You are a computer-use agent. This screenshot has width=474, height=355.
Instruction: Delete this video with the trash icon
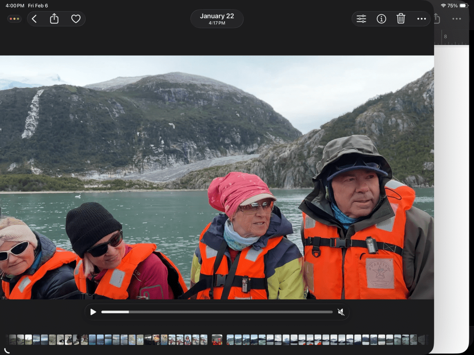[x=401, y=19]
